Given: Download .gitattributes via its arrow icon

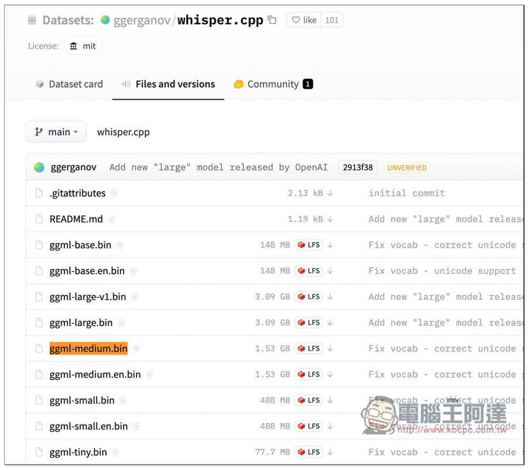Looking at the screenshot, I should [330, 193].
